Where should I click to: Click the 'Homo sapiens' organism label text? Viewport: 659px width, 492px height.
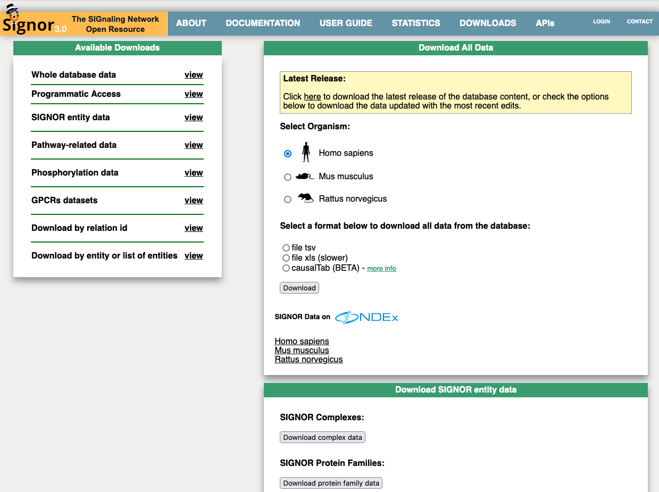(346, 153)
